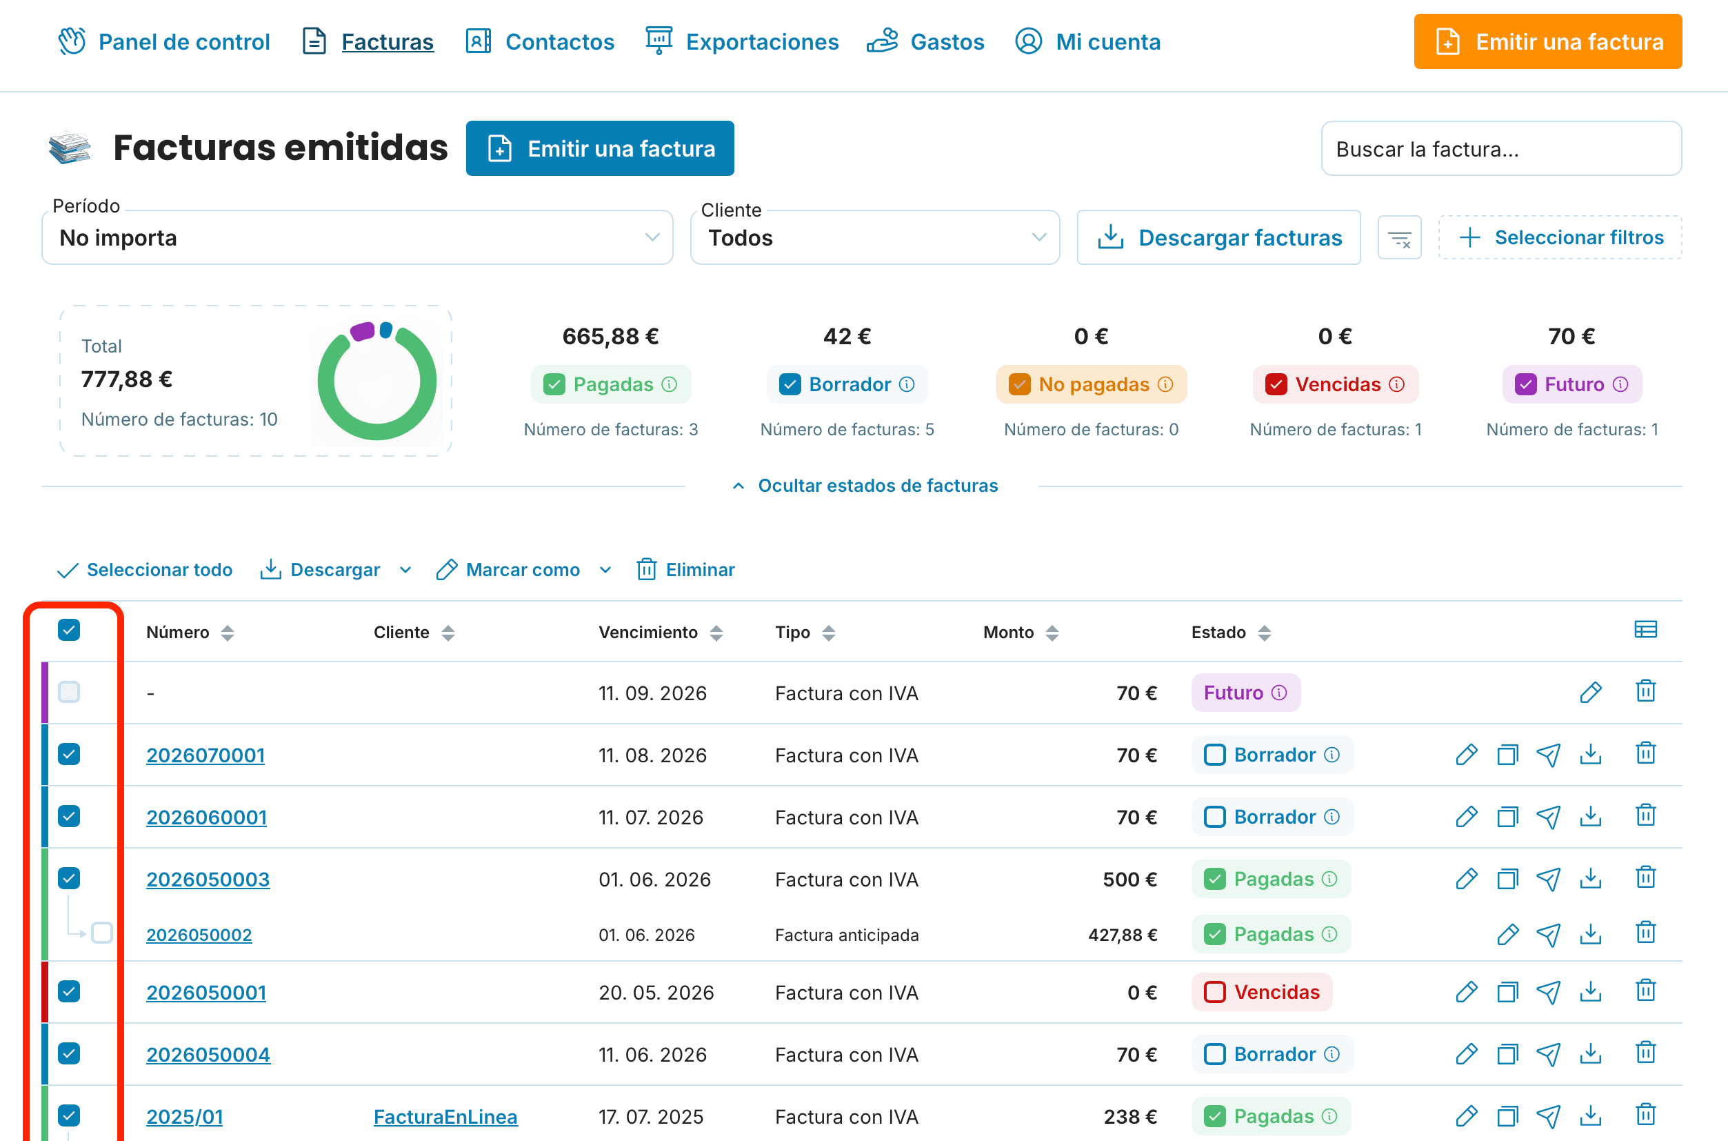Toggle the Borrador status filter checkbox
Screen dimensions: 1728x1141
click(790, 384)
